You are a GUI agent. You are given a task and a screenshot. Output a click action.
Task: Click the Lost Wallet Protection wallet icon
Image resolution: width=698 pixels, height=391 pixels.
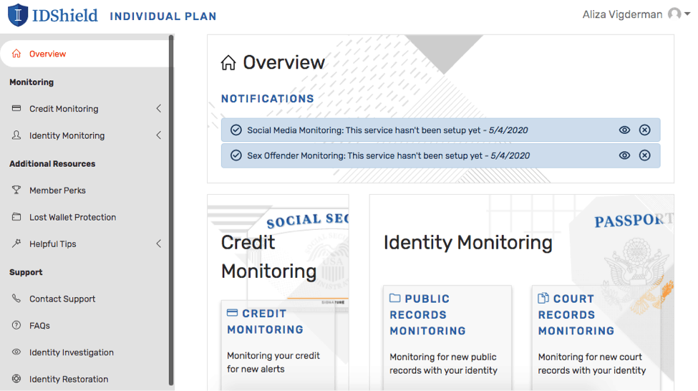point(16,217)
